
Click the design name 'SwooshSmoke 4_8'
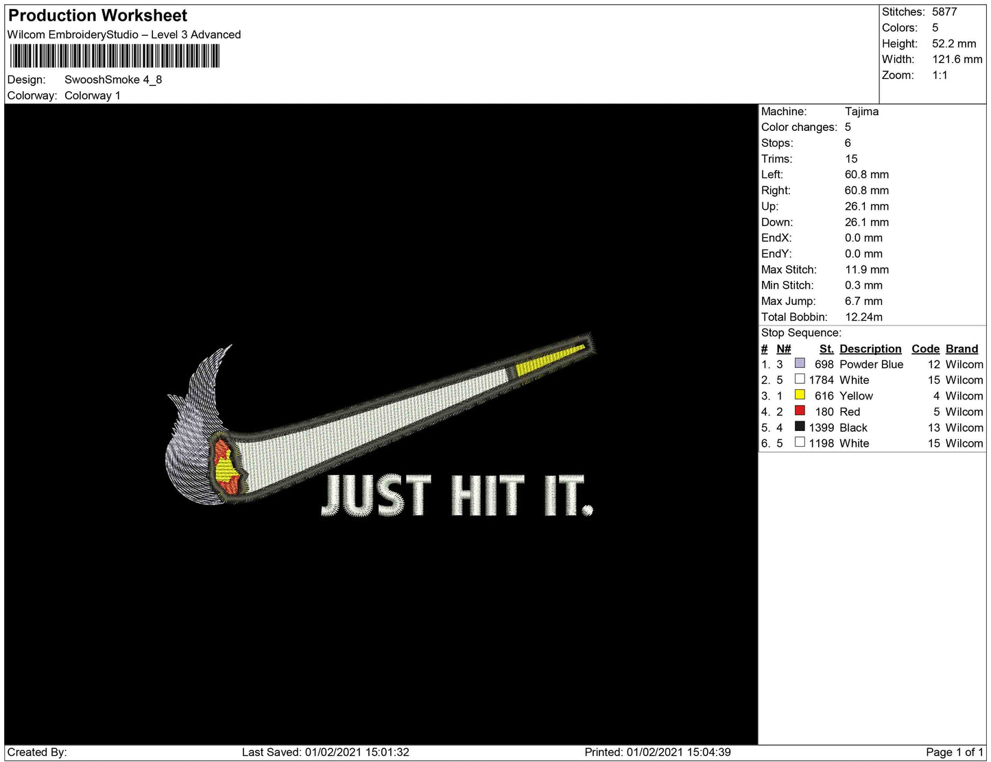[x=113, y=79]
